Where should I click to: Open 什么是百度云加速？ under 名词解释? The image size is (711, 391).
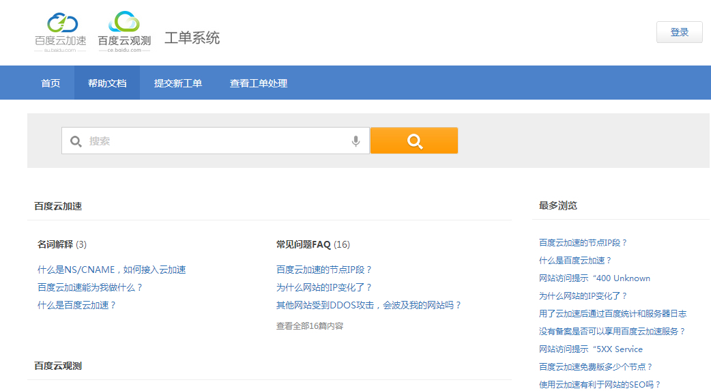click(76, 305)
